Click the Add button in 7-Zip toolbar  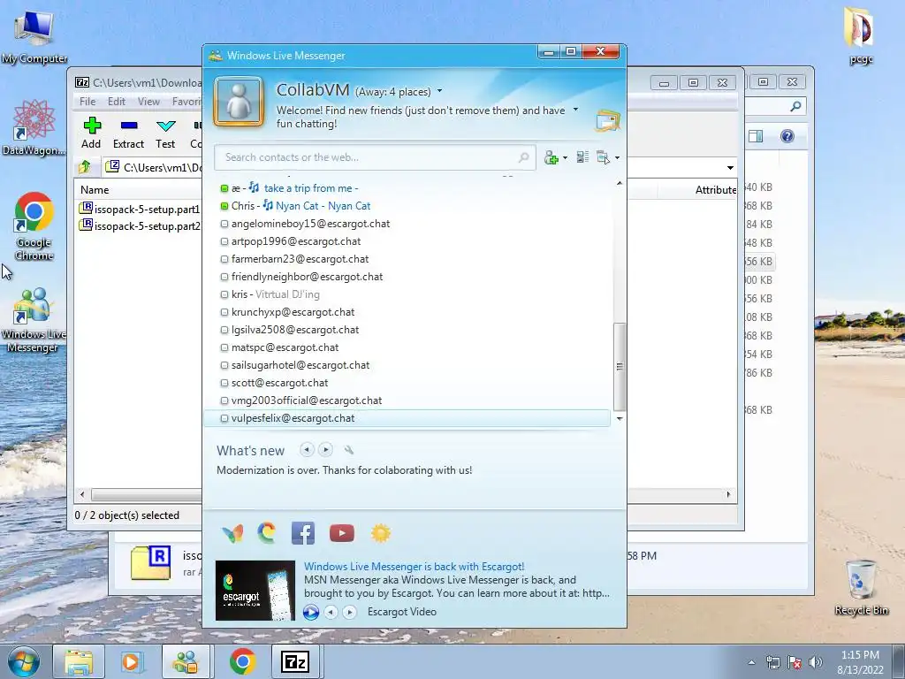(x=91, y=134)
